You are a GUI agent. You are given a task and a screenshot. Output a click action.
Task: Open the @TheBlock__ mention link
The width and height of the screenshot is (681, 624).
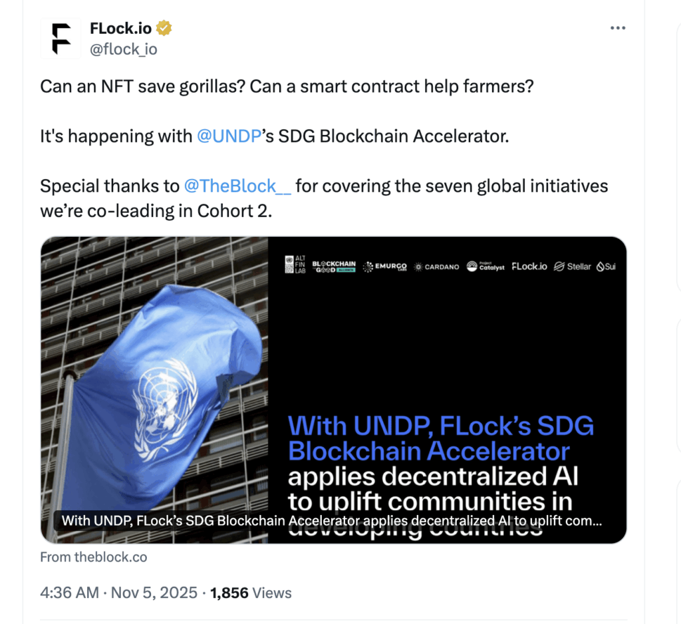pyautogui.click(x=239, y=186)
